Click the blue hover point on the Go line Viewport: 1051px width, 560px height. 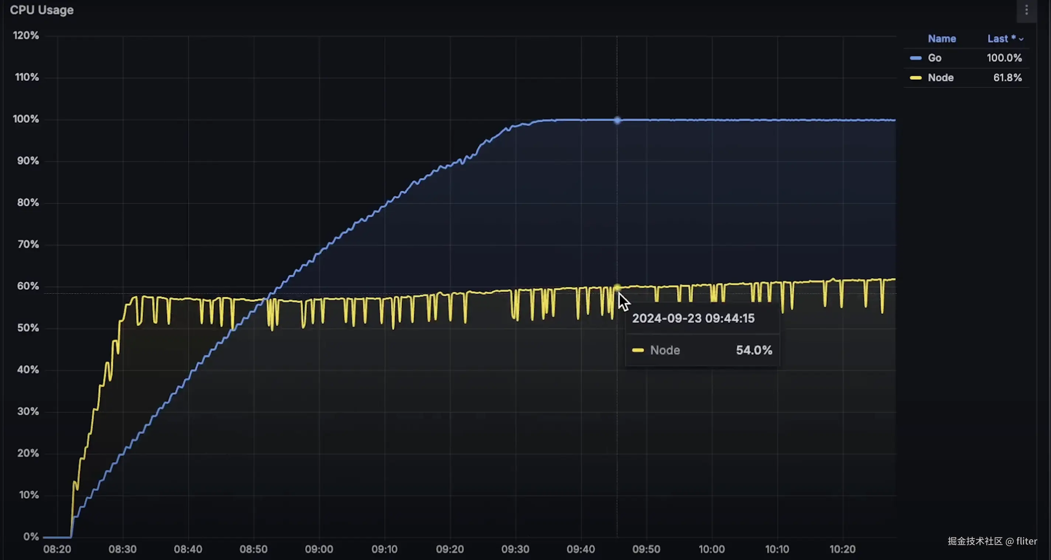pyautogui.click(x=617, y=120)
